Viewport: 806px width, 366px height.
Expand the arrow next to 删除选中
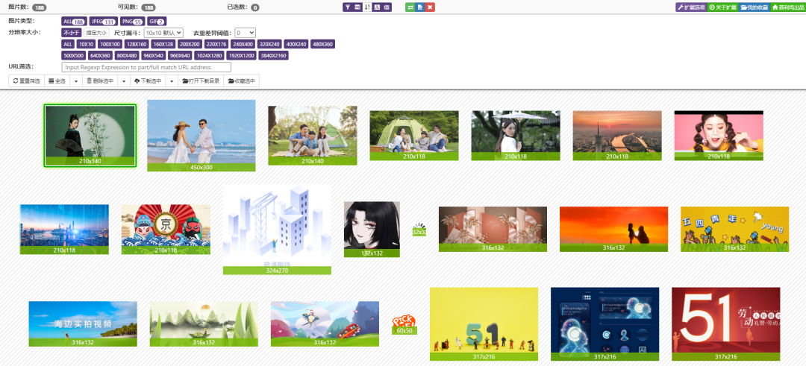124,81
